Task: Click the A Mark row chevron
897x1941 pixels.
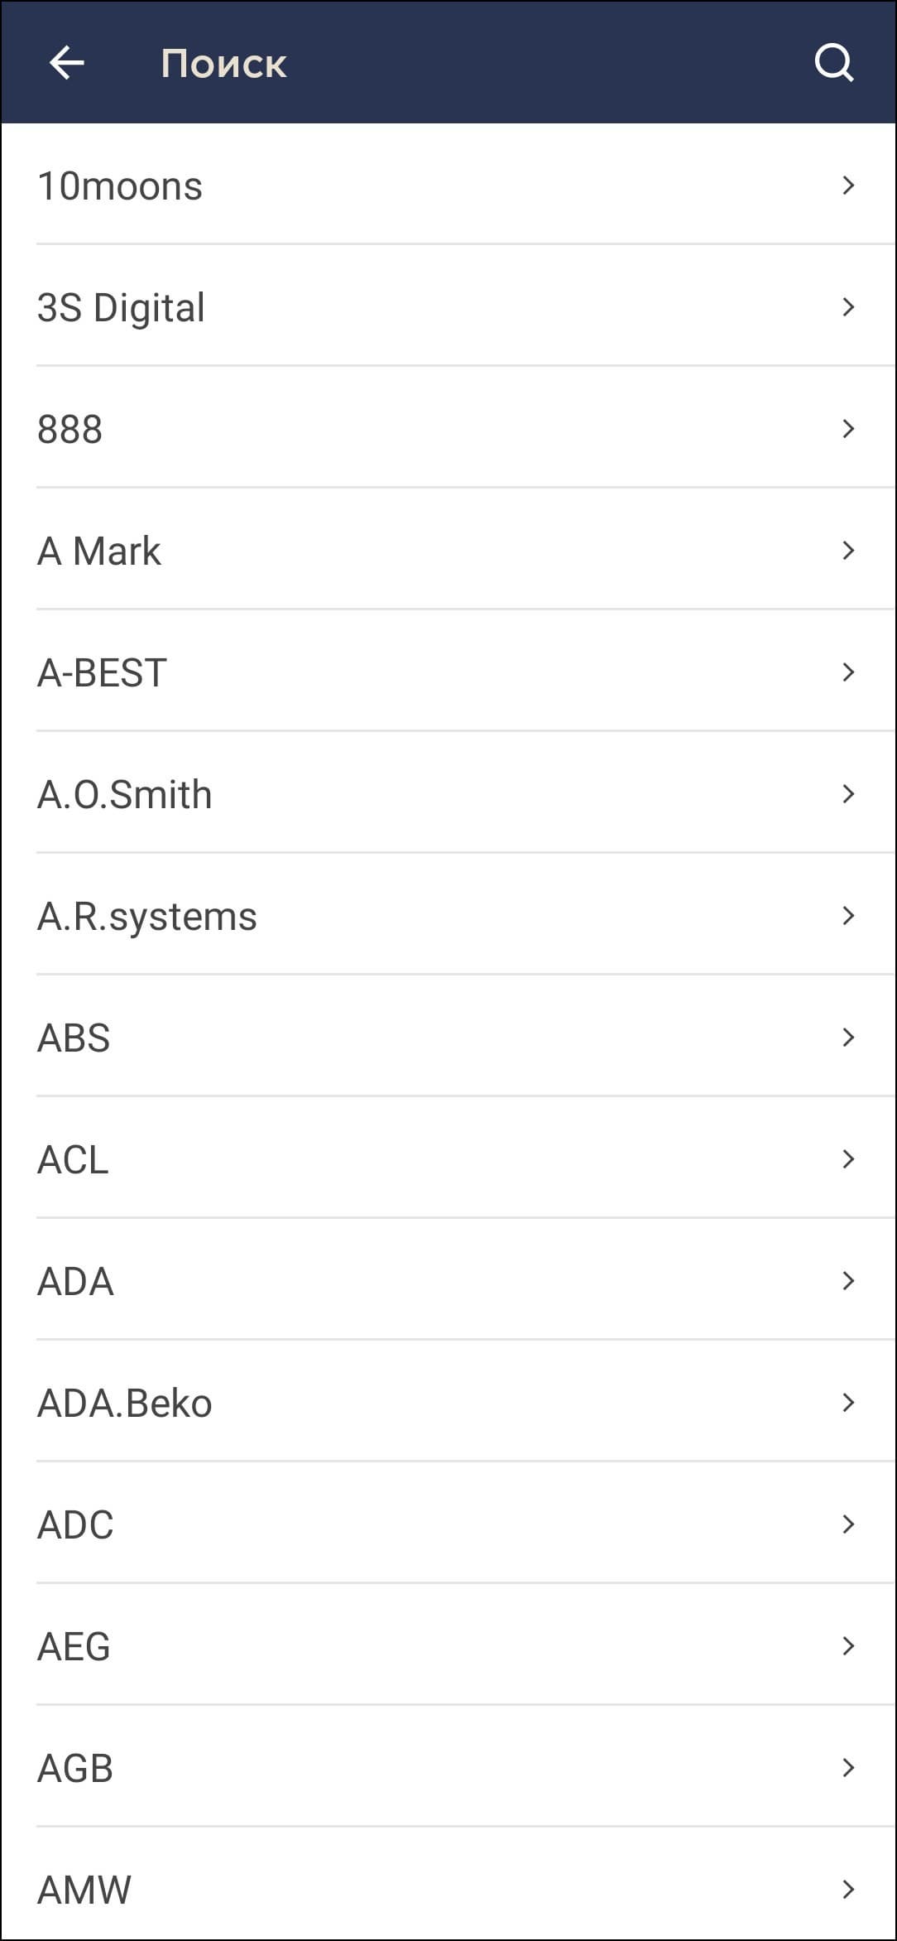Action: (848, 551)
